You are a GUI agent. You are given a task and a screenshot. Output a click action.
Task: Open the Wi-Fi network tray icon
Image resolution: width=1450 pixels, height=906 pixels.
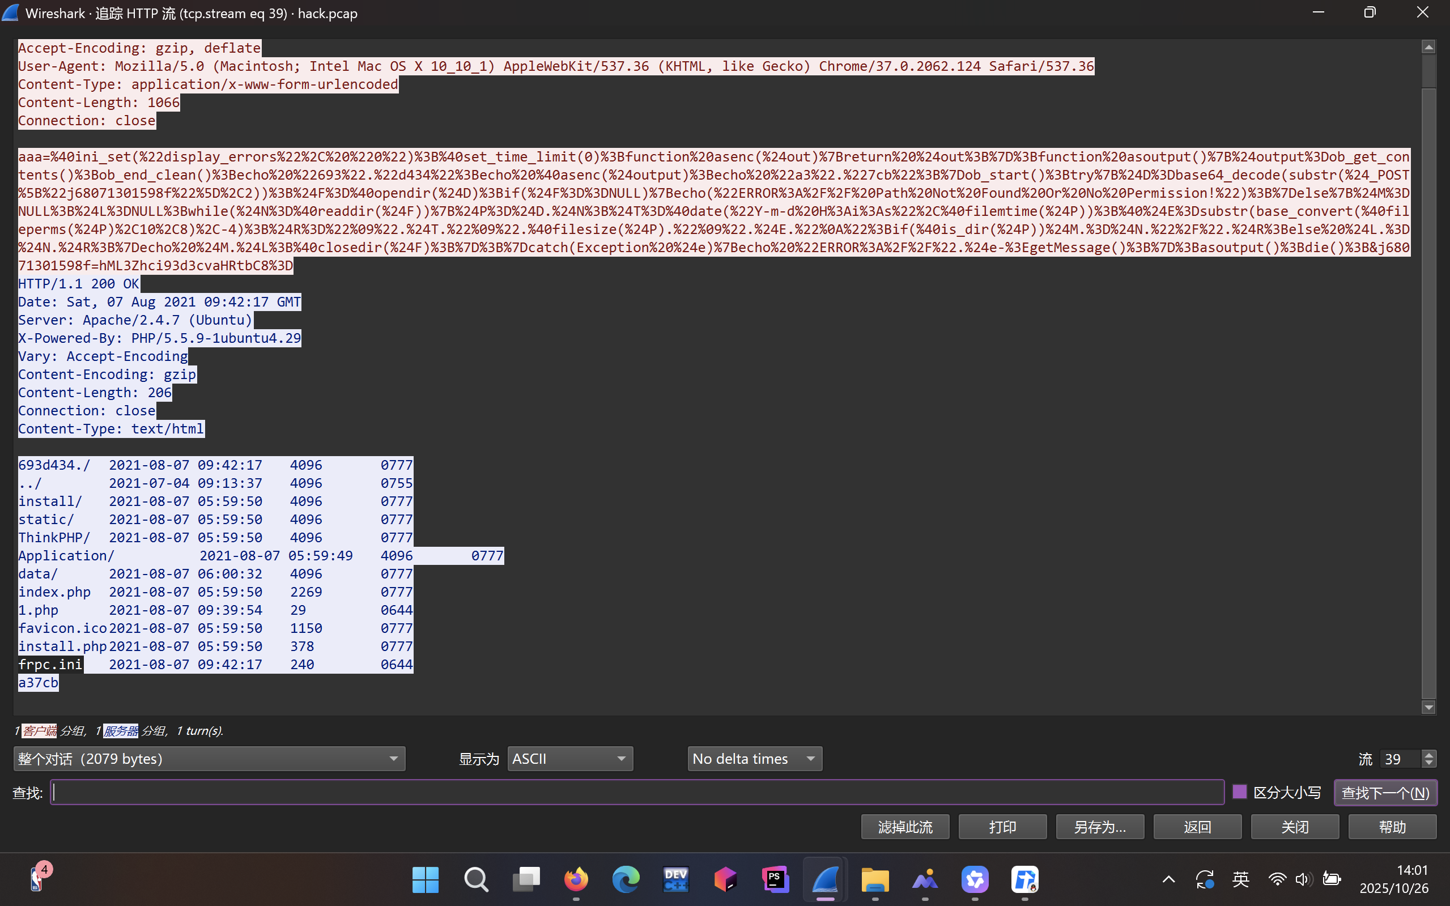[x=1277, y=879]
